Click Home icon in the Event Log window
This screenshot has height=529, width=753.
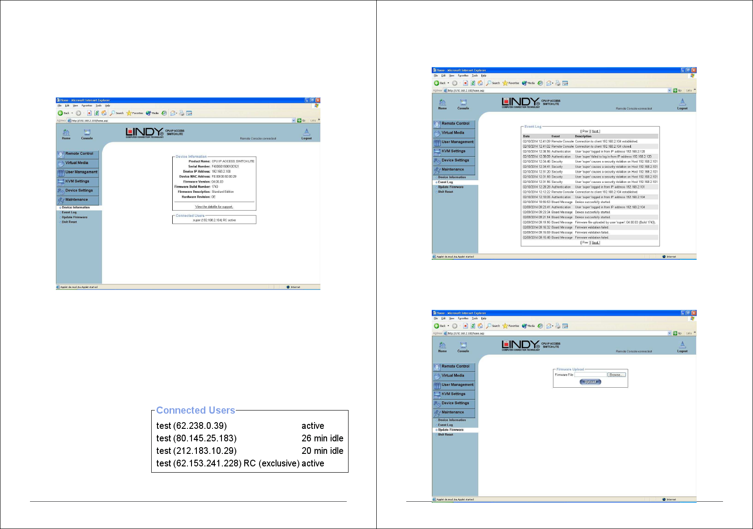point(442,104)
